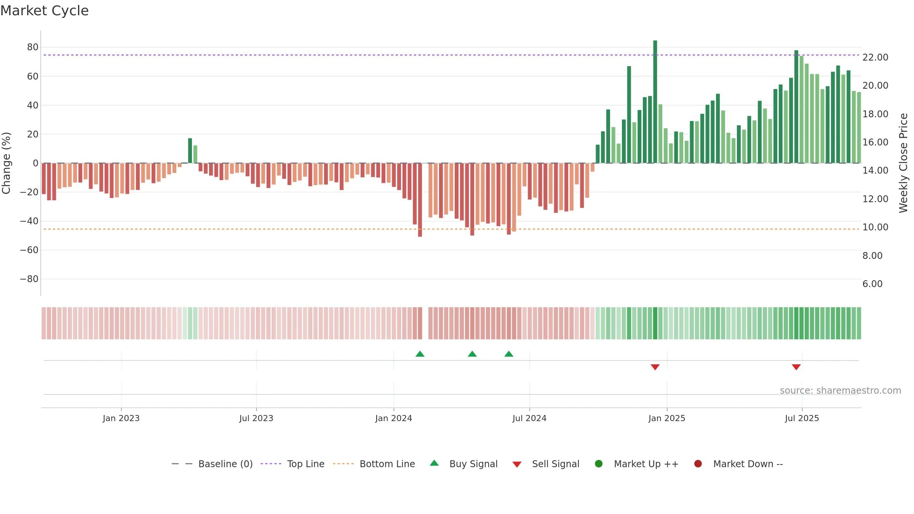Click the Market Up ++ legend entry

pos(637,464)
